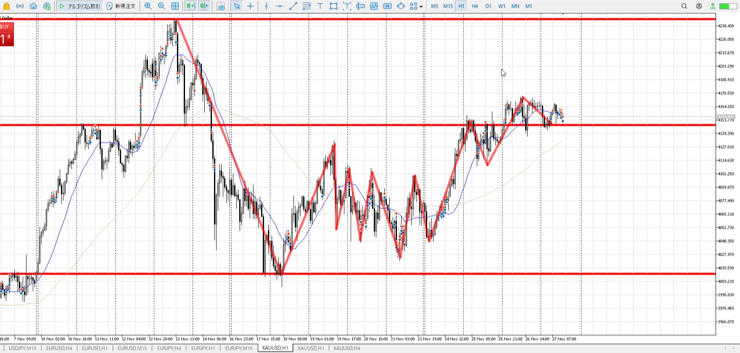Draw a vertical line using the toolbar
This screenshot has width=740, height=353.
(x=266, y=6)
